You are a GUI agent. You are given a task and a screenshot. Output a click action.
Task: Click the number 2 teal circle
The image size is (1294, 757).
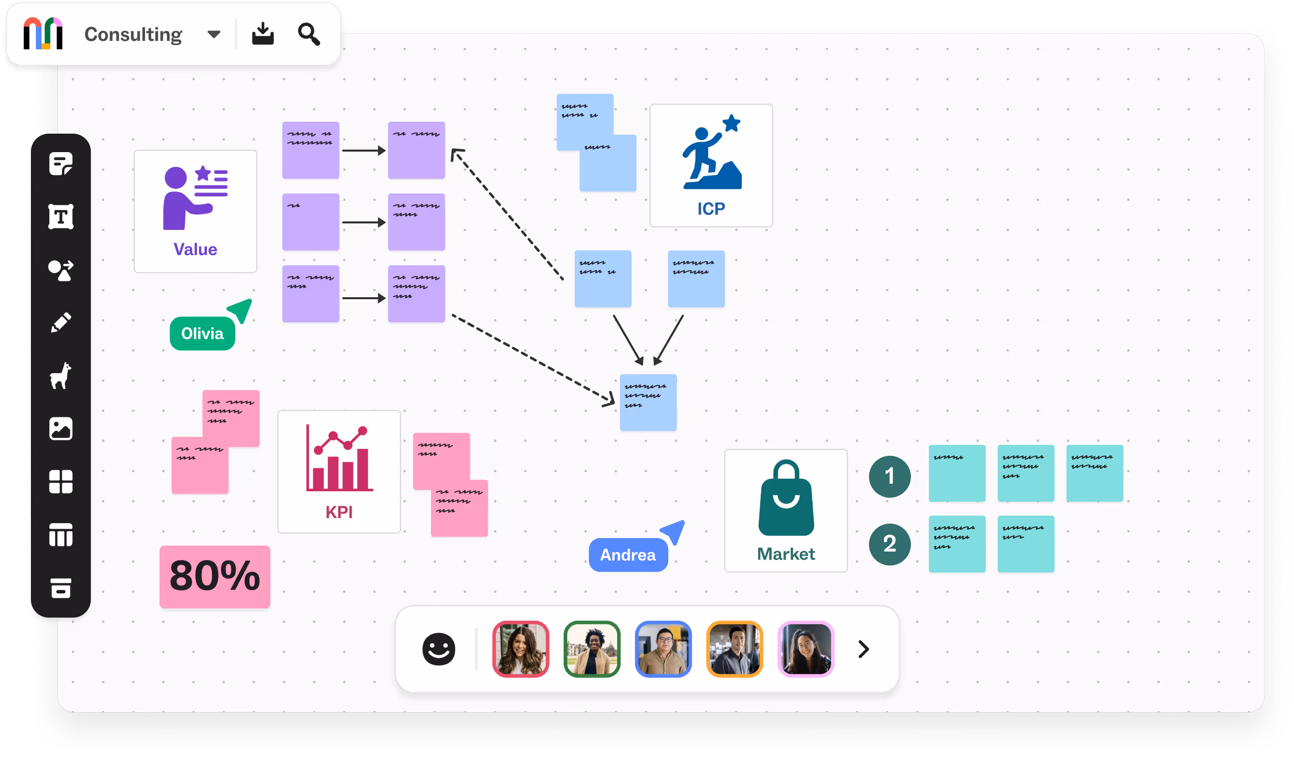click(x=889, y=544)
